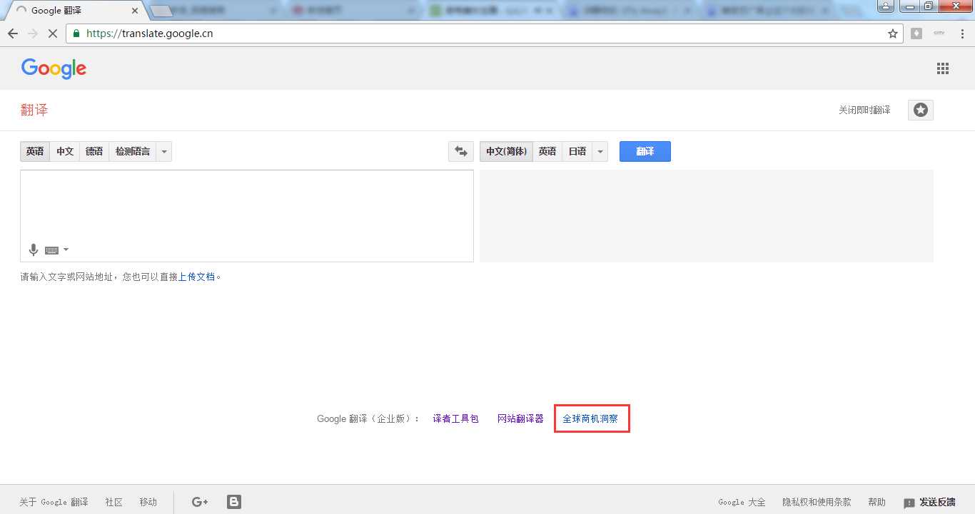Viewport: 975px width, 514px height.
Task: Stop page loading with the X button
Action: pyautogui.click(x=54, y=34)
